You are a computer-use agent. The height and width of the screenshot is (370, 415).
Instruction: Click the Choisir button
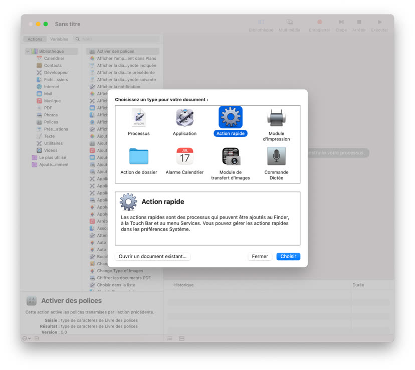(x=288, y=256)
